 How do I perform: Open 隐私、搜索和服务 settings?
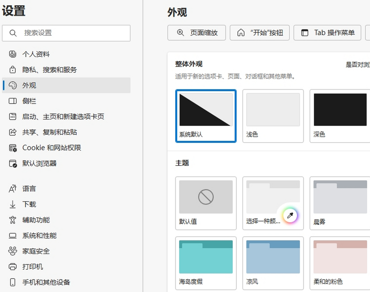(x=66, y=70)
